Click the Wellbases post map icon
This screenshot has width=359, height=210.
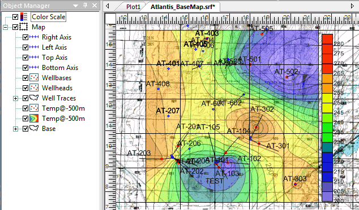pyautogui.click(x=34, y=78)
